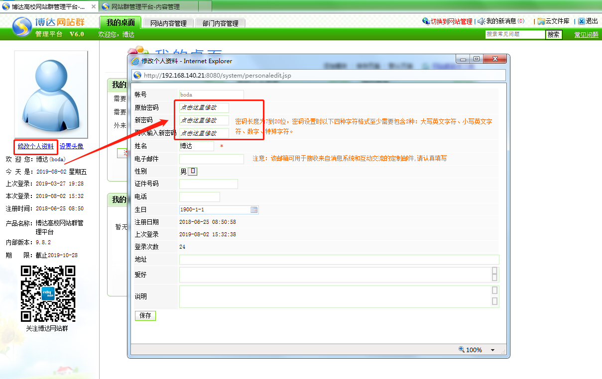Viewport: 602px width, 379px height.
Task: Click the 注册日期 value 2018-06-25 08:50:58
Action: (208, 222)
